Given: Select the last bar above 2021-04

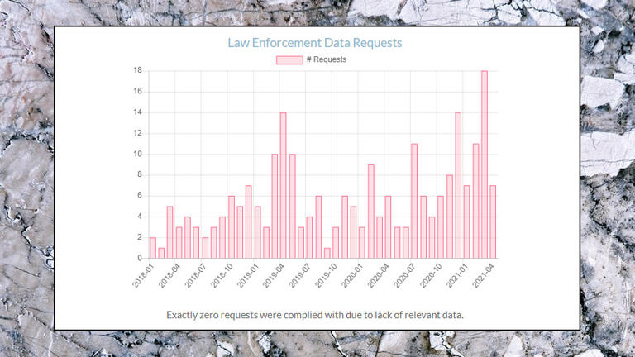Looking at the screenshot, I should pyautogui.click(x=493, y=221).
